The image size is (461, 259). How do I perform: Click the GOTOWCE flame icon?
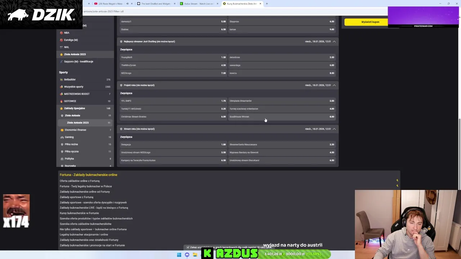[x=62, y=101]
